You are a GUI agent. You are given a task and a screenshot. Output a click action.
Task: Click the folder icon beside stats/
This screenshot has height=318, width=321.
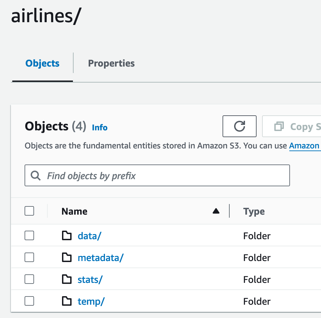67,279
